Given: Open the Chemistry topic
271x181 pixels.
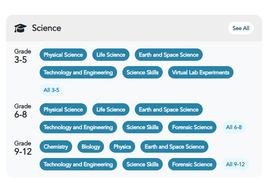Looking at the screenshot, I should pos(56,147).
